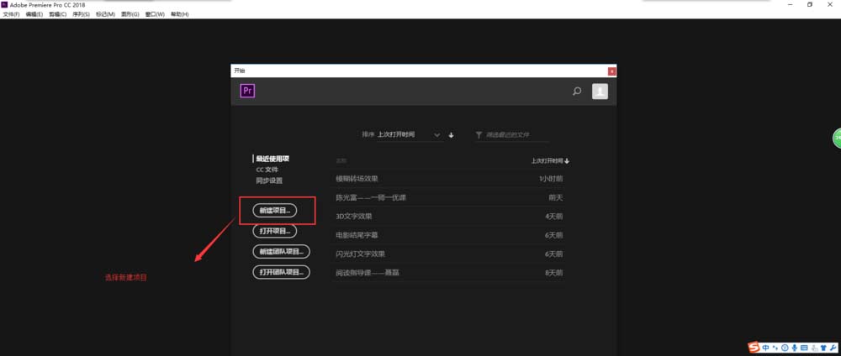Click the 打开团队项目... button

pos(281,272)
